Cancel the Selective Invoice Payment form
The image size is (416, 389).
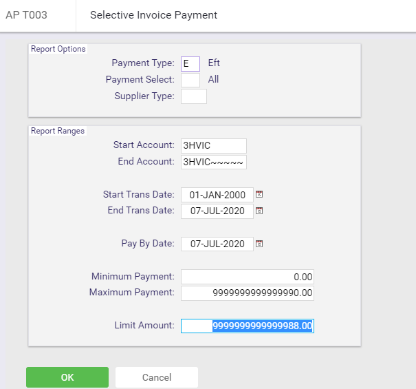[157, 377]
